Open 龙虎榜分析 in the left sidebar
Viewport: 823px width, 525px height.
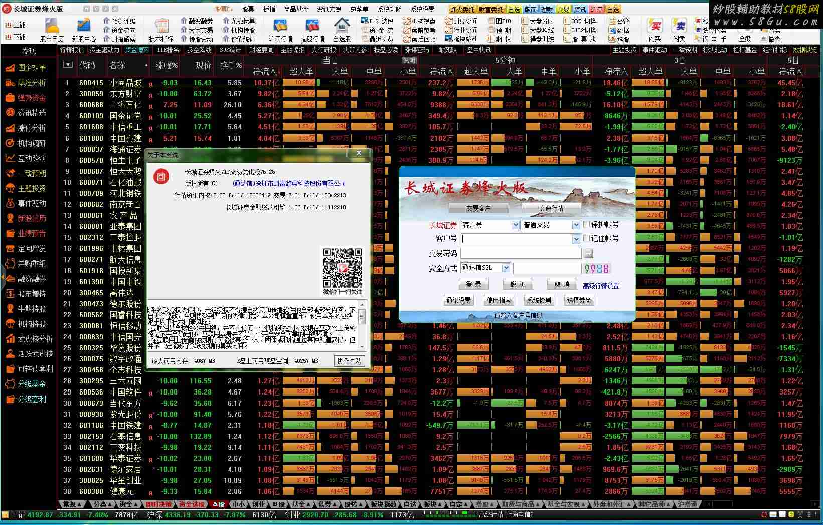tap(29, 339)
